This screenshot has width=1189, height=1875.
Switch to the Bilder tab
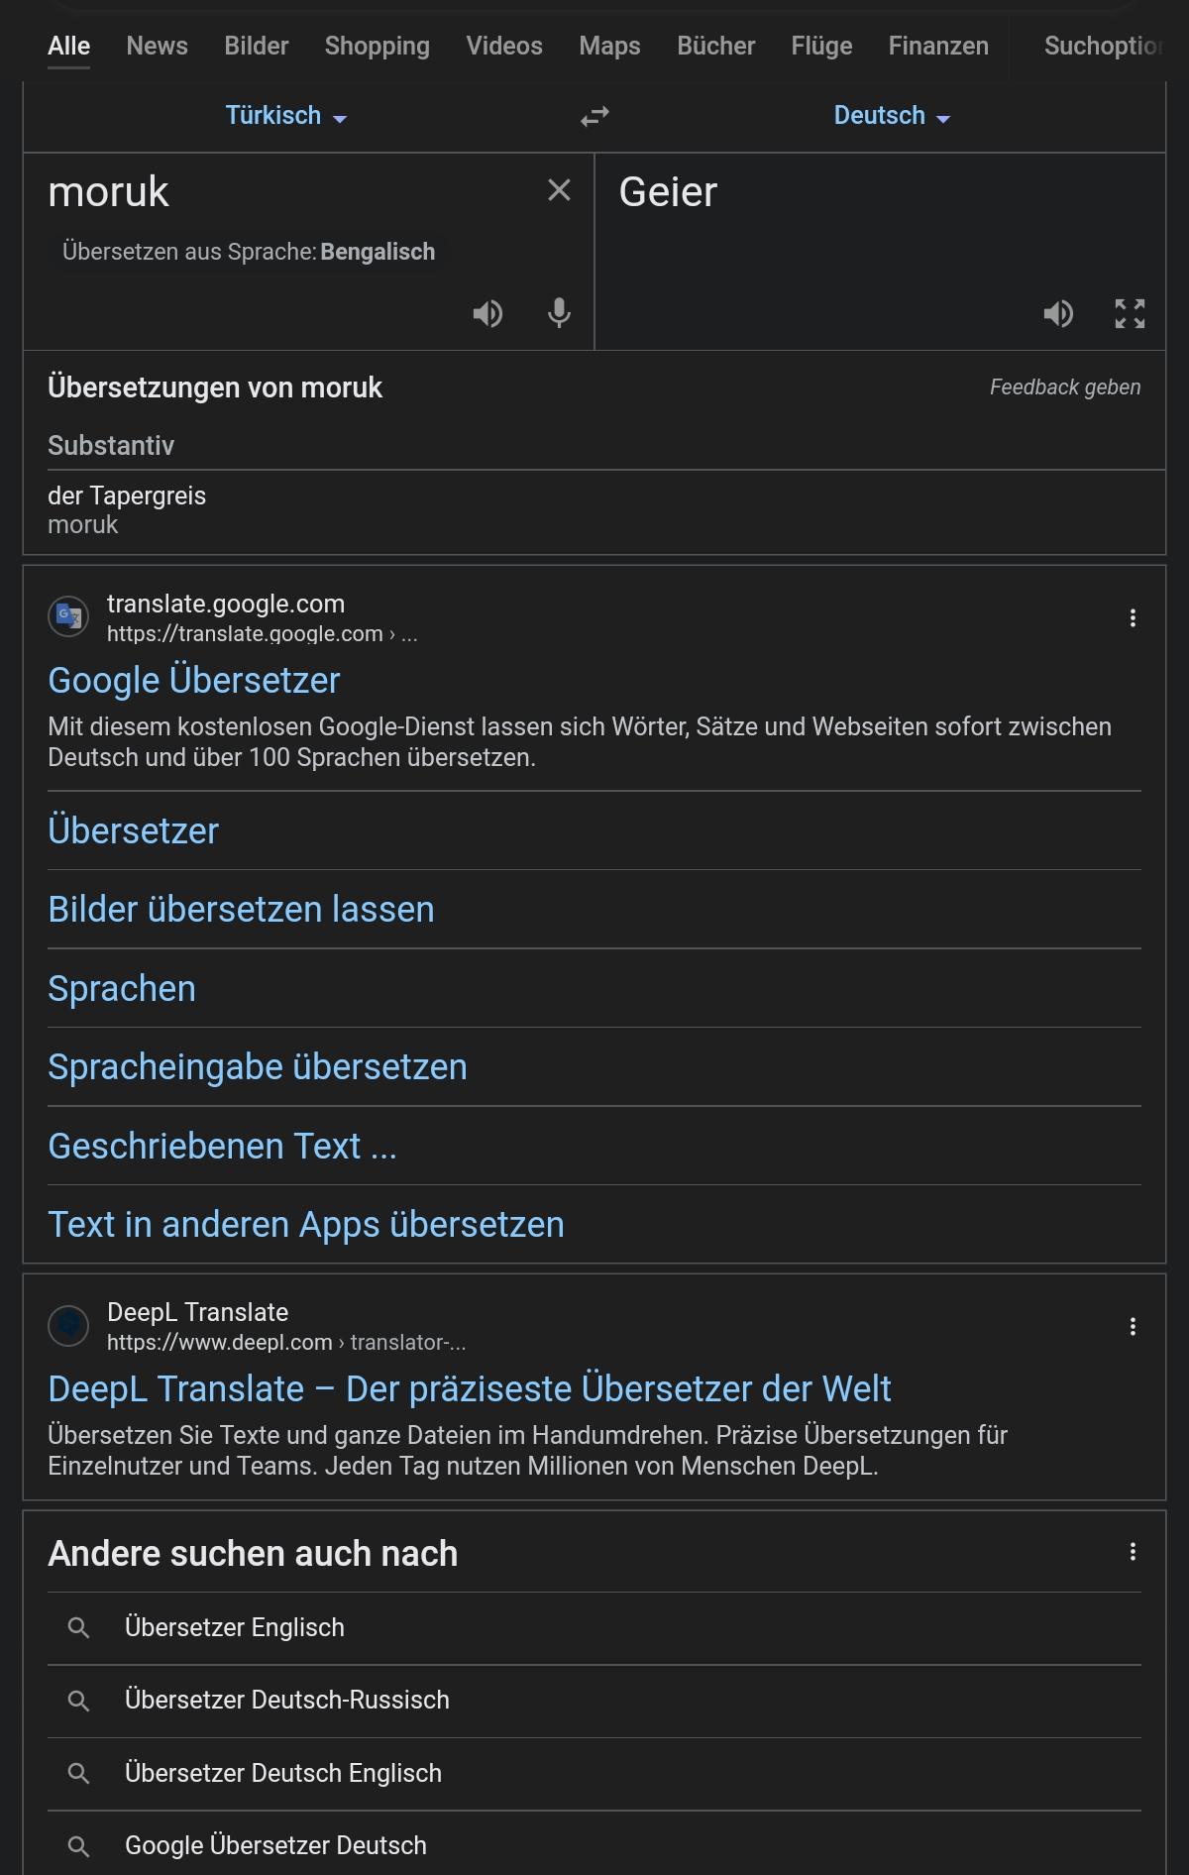[256, 46]
